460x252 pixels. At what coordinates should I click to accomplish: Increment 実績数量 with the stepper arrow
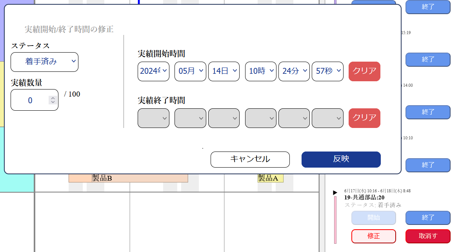pos(53,97)
